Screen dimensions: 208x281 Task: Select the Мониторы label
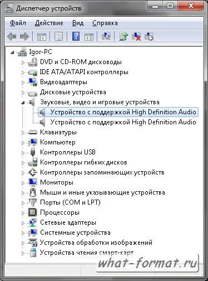pos(57,182)
